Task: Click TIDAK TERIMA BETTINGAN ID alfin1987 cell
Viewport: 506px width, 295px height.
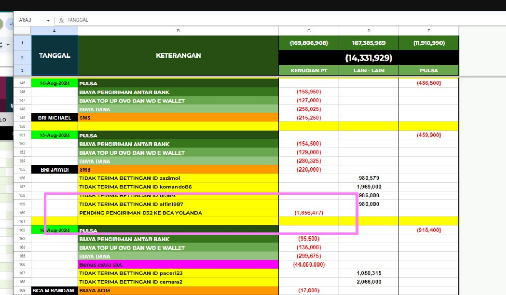Action: coord(178,204)
